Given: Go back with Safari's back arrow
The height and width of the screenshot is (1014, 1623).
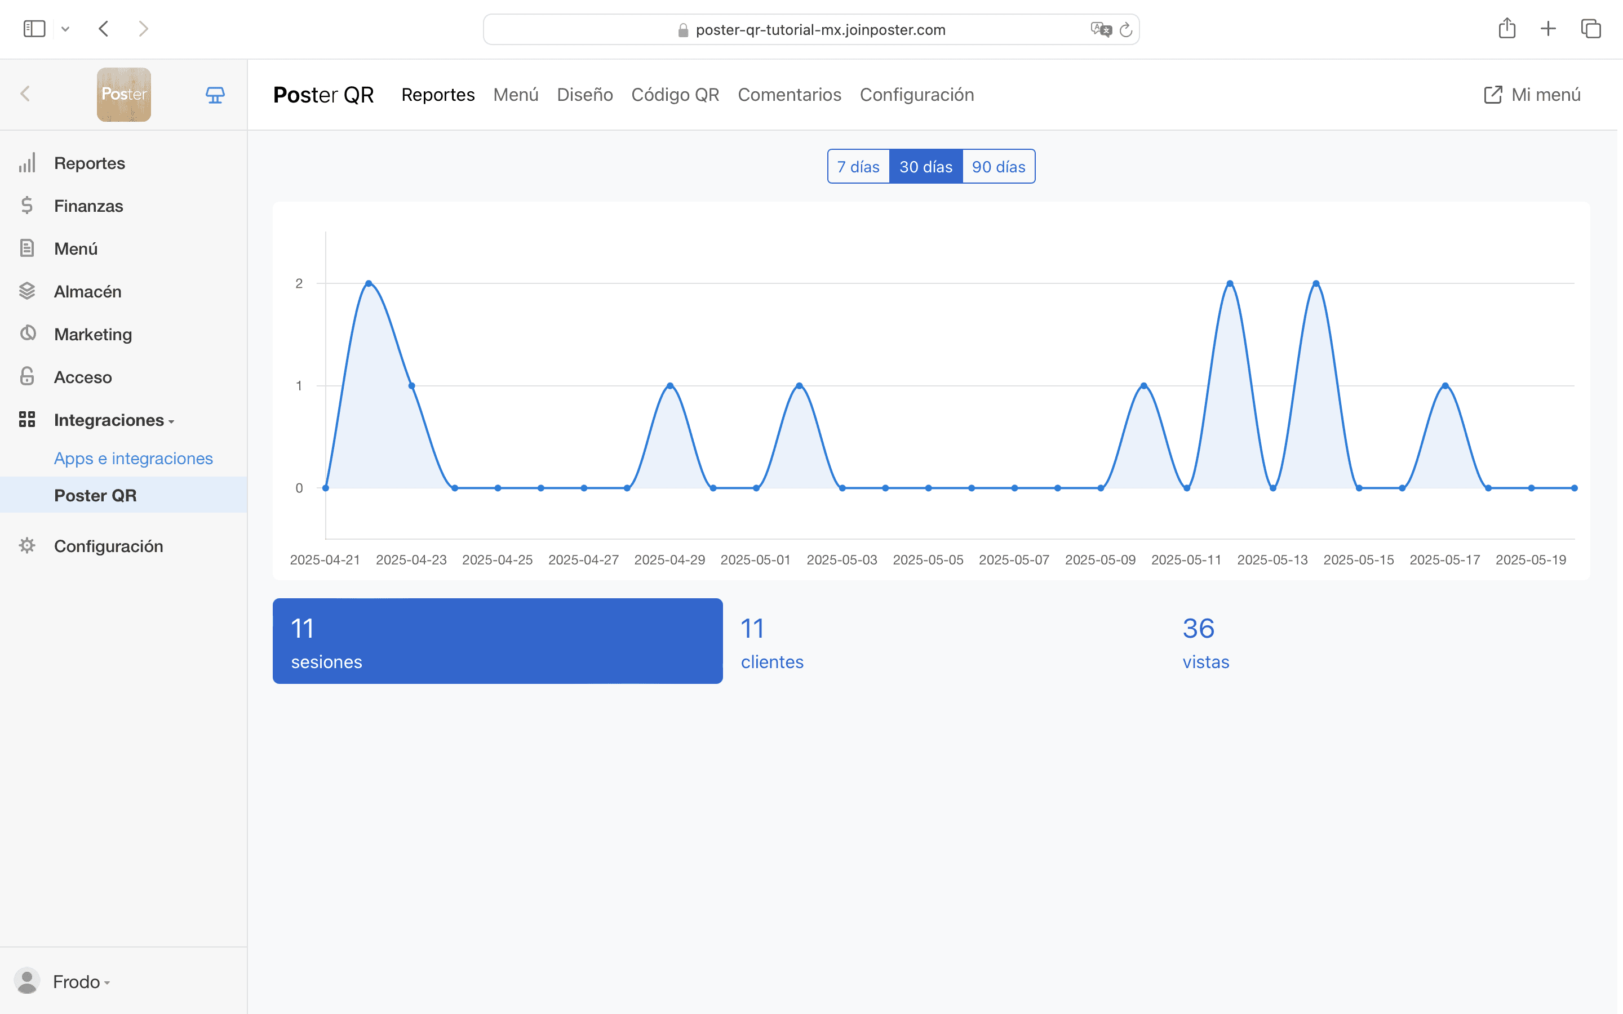Looking at the screenshot, I should [x=103, y=29].
